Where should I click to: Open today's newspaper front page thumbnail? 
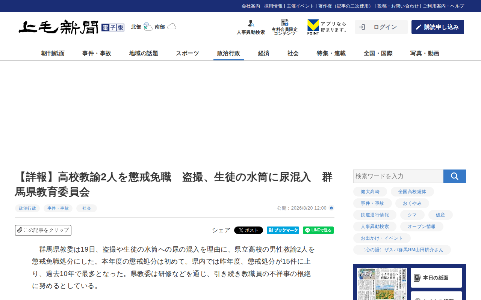tap(382, 284)
